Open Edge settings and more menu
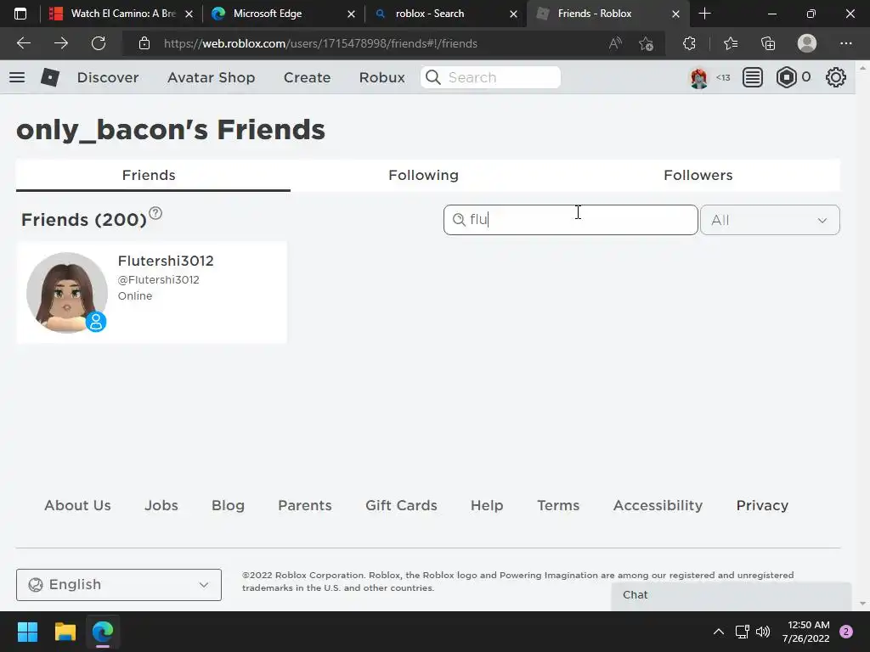This screenshot has width=870, height=652. [845, 43]
